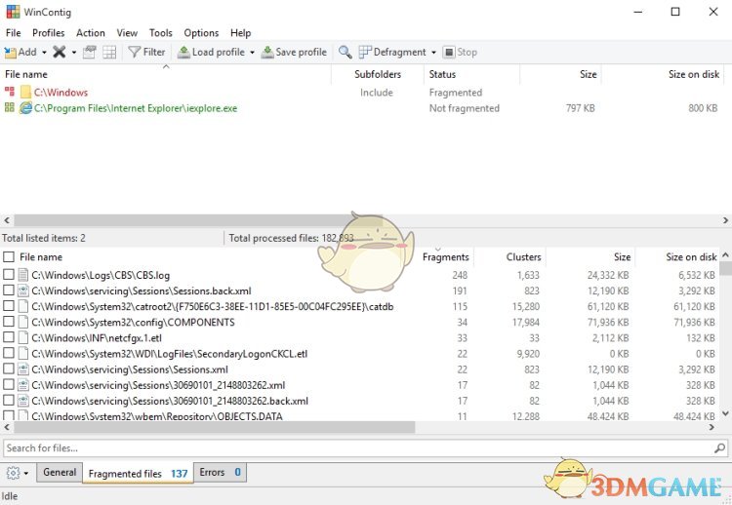Click the Remove (X) toolbar icon
This screenshot has height=505, width=732.
click(59, 52)
